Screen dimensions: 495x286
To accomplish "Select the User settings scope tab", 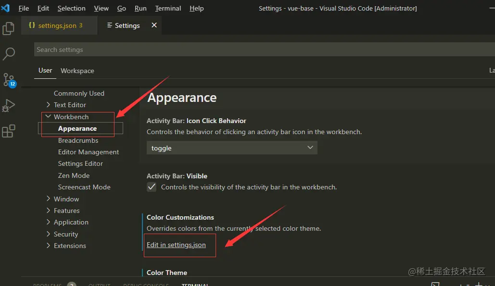I will coord(45,70).
